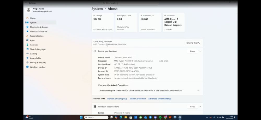This screenshot has width=261, height=120.
Task: Open Domain or workgroup link
Action: click(x=117, y=99)
